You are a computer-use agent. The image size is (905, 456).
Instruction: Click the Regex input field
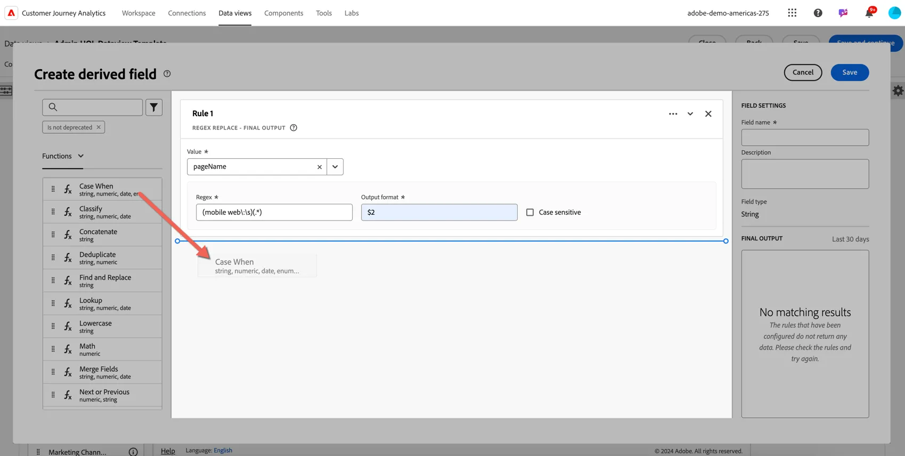click(274, 212)
